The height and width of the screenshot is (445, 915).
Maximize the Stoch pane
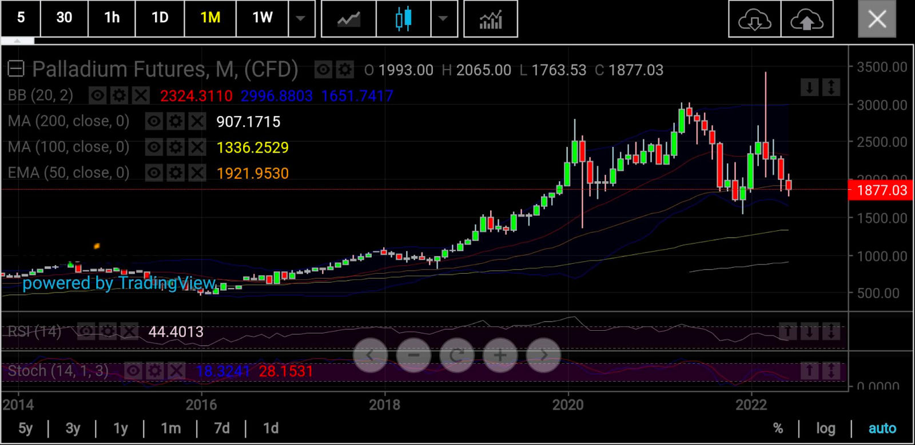click(831, 371)
